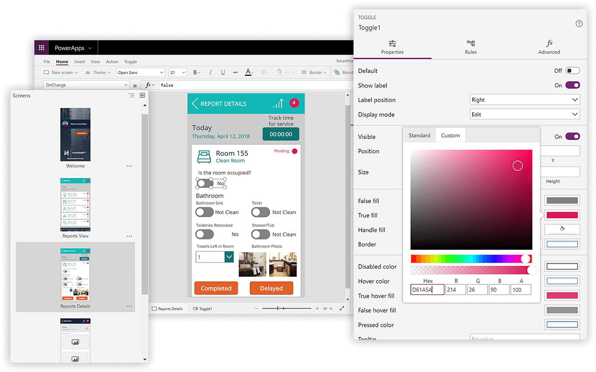Toggle the Default property switch
This screenshot has height=372, width=596.
pyautogui.click(x=572, y=71)
